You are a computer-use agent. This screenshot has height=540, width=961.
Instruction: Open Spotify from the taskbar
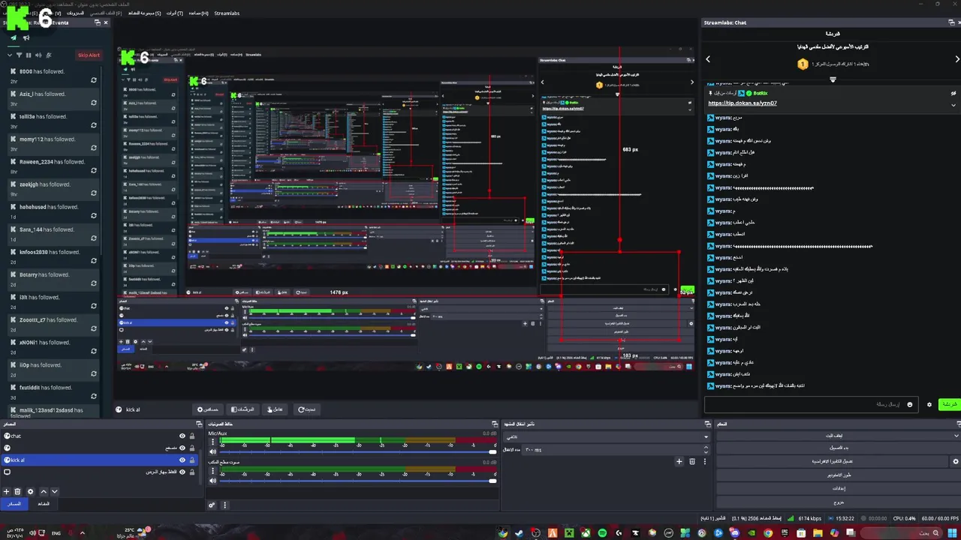point(602,533)
